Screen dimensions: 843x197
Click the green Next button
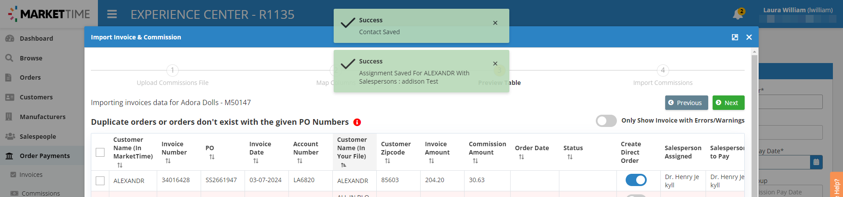pos(728,103)
